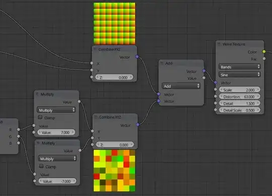The height and width of the screenshot is (196, 272).
Task: Click the R output socket
Action: [19, 129]
